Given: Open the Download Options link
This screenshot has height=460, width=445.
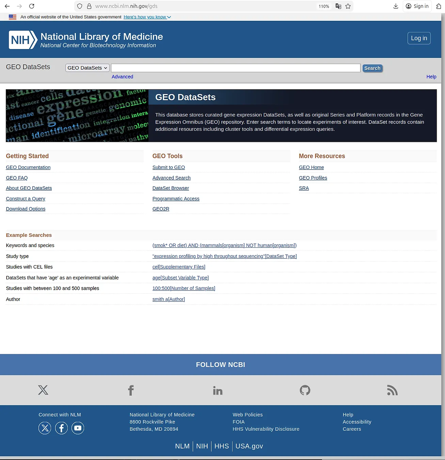Looking at the screenshot, I should coord(26,209).
